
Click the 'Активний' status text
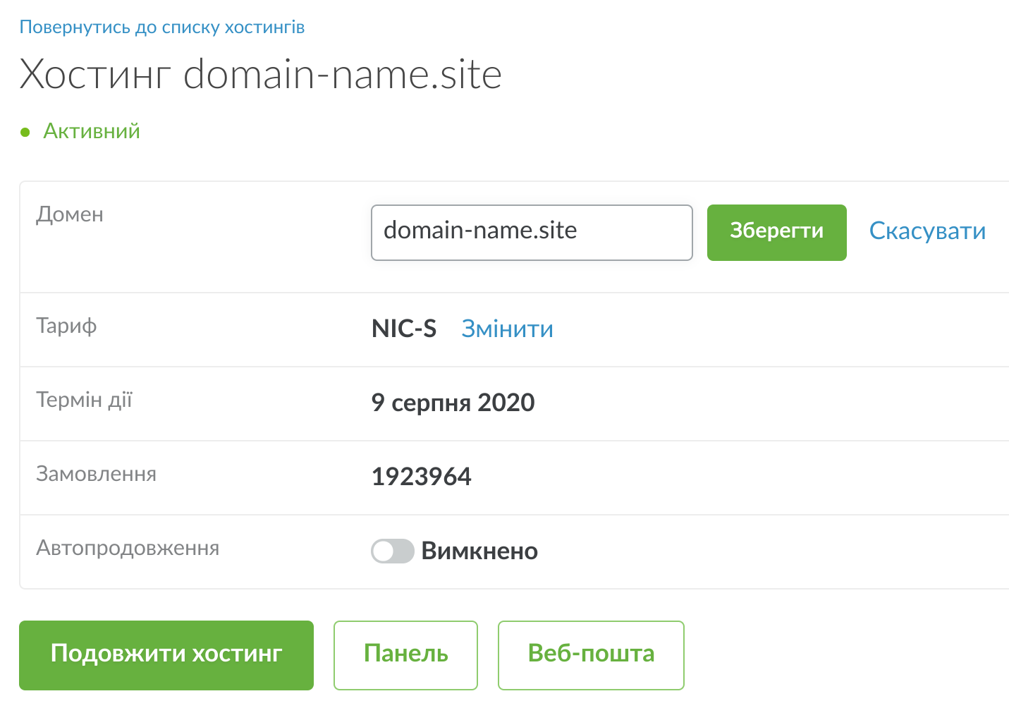click(x=92, y=131)
